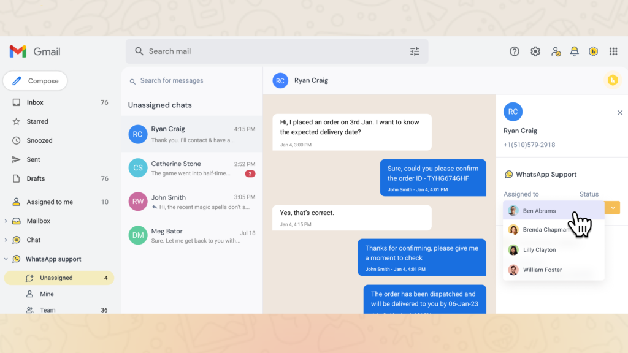Open Google apps grid
Screen dimensions: 628x353
click(x=613, y=51)
